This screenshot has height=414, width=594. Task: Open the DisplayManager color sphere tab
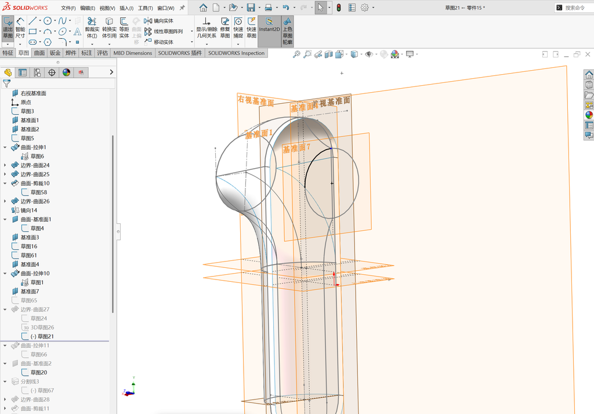[x=66, y=72]
